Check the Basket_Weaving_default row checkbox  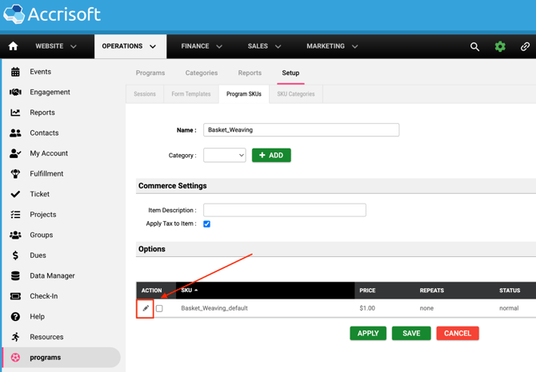click(x=159, y=308)
